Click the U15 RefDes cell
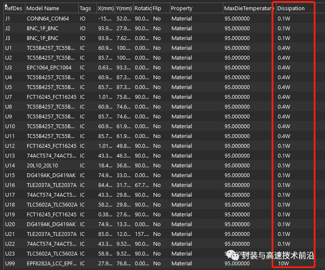The image size is (325, 270). 10,175
